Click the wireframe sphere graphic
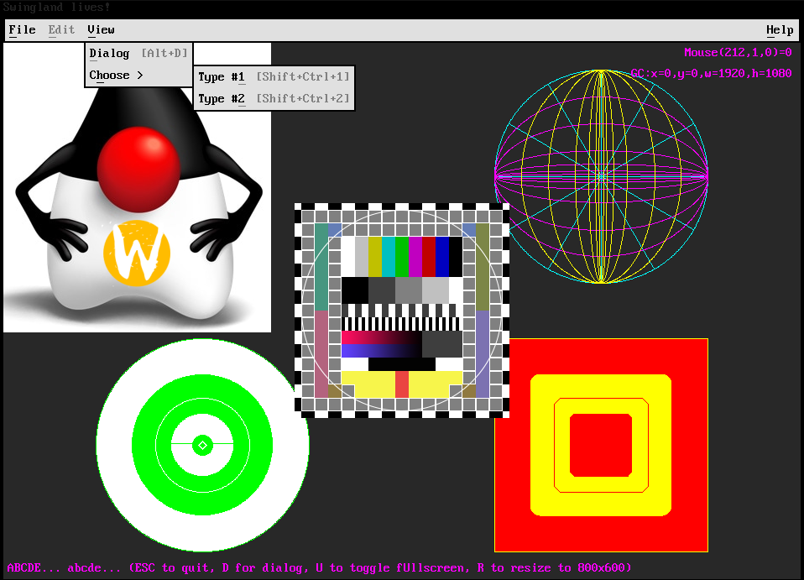Screen dimensions: 804x580 point(601,176)
